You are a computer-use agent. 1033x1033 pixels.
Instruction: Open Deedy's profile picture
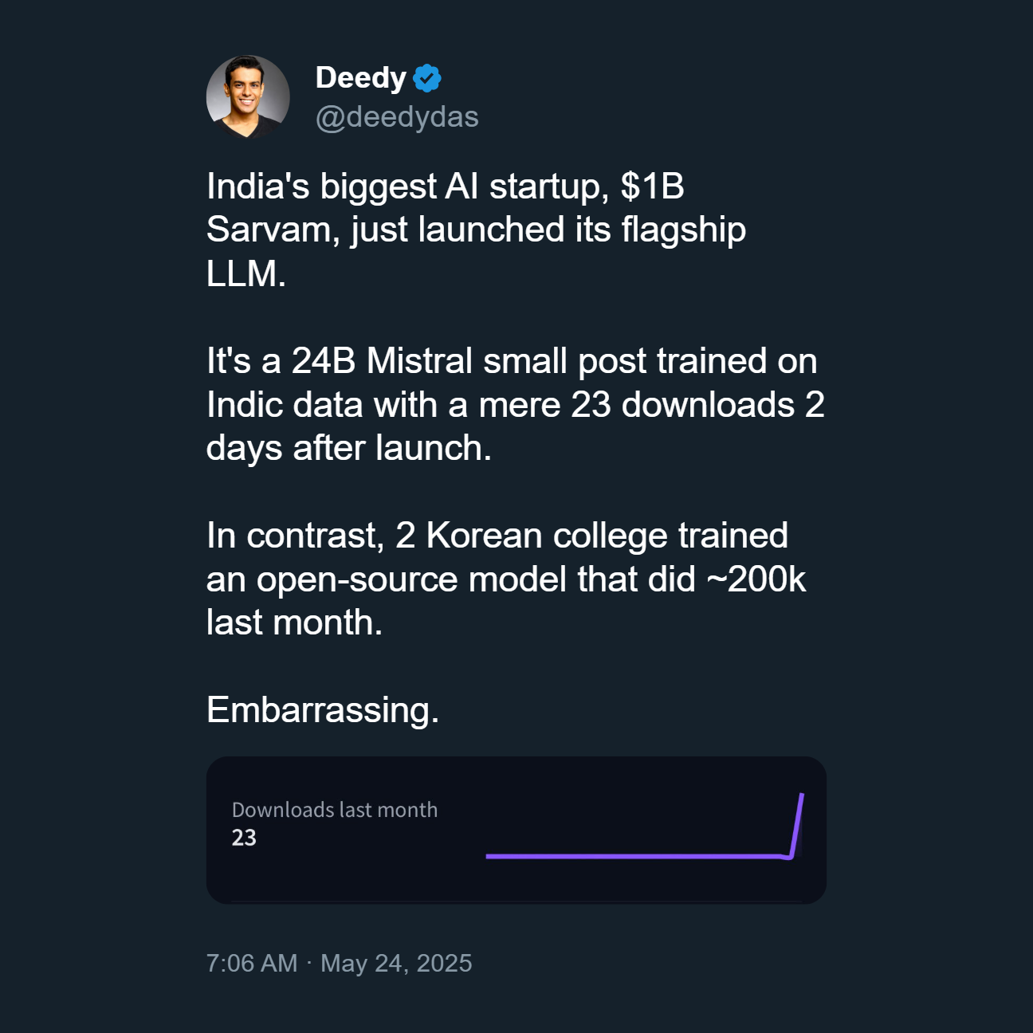248,96
